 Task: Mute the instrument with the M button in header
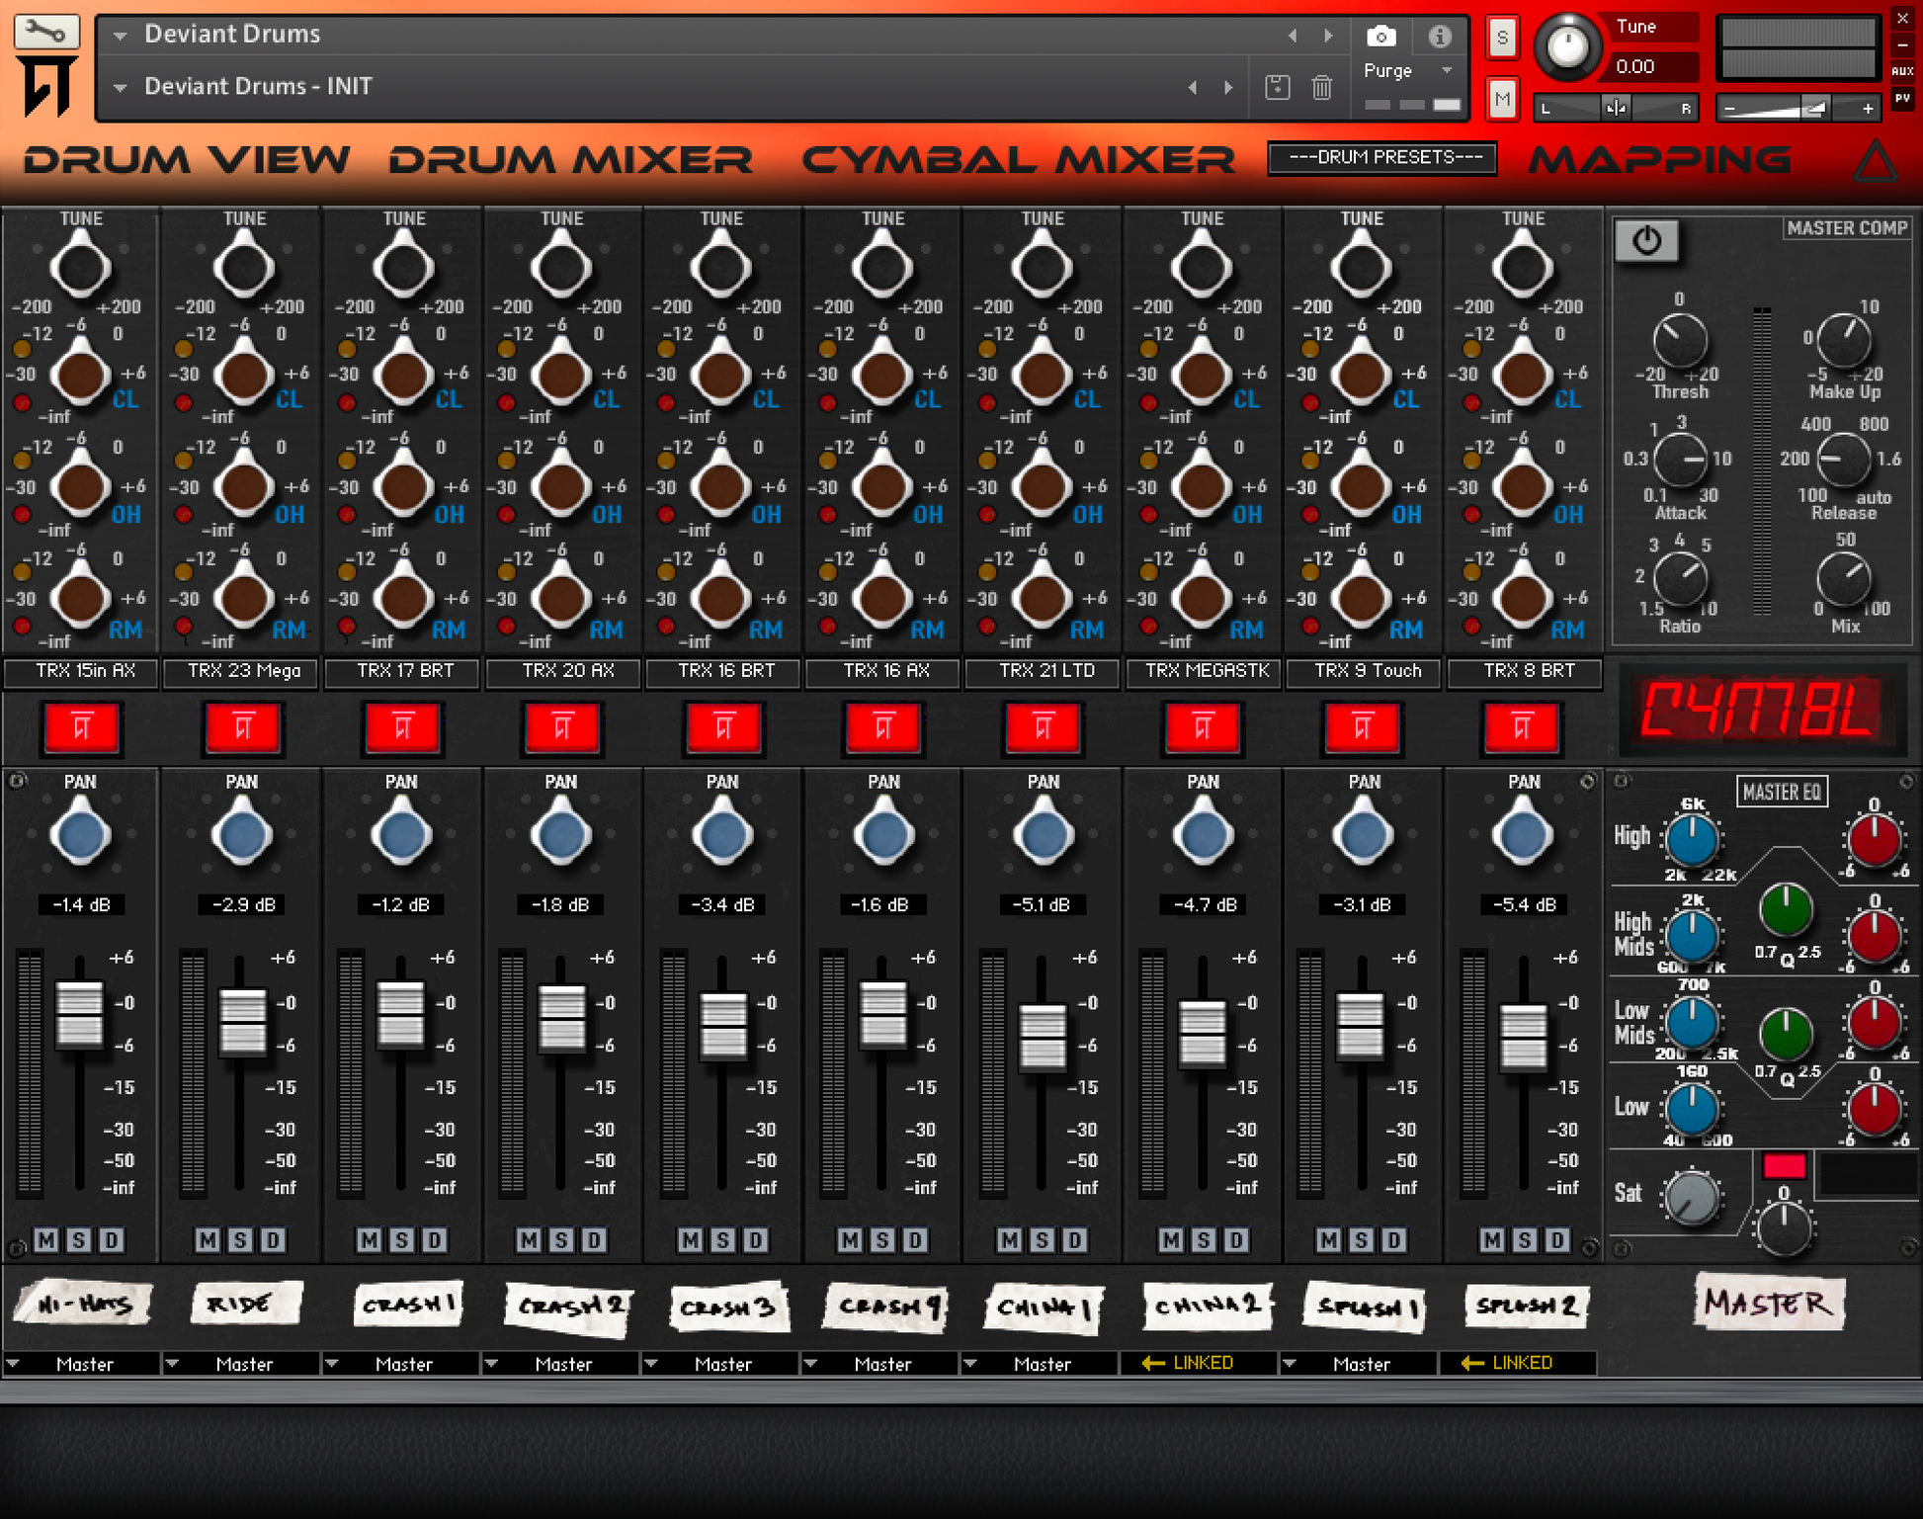pyautogui.click(x=1502, y=99)
